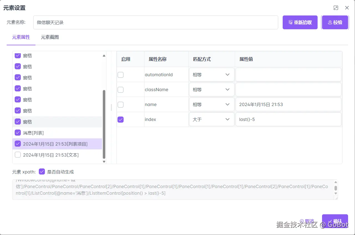Select the 2024年1月15日 21:53[文本] row
The width and height of the screenshot is (355, 235).
coord(57,155)
